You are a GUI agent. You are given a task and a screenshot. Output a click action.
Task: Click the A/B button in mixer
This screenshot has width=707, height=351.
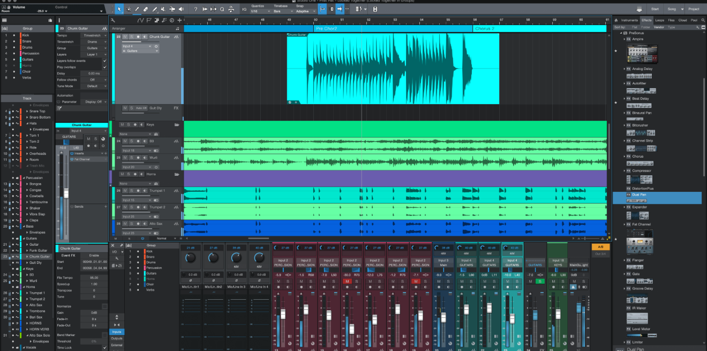tap(600, 247)
